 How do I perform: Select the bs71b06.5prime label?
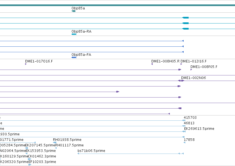pos(91,151)
